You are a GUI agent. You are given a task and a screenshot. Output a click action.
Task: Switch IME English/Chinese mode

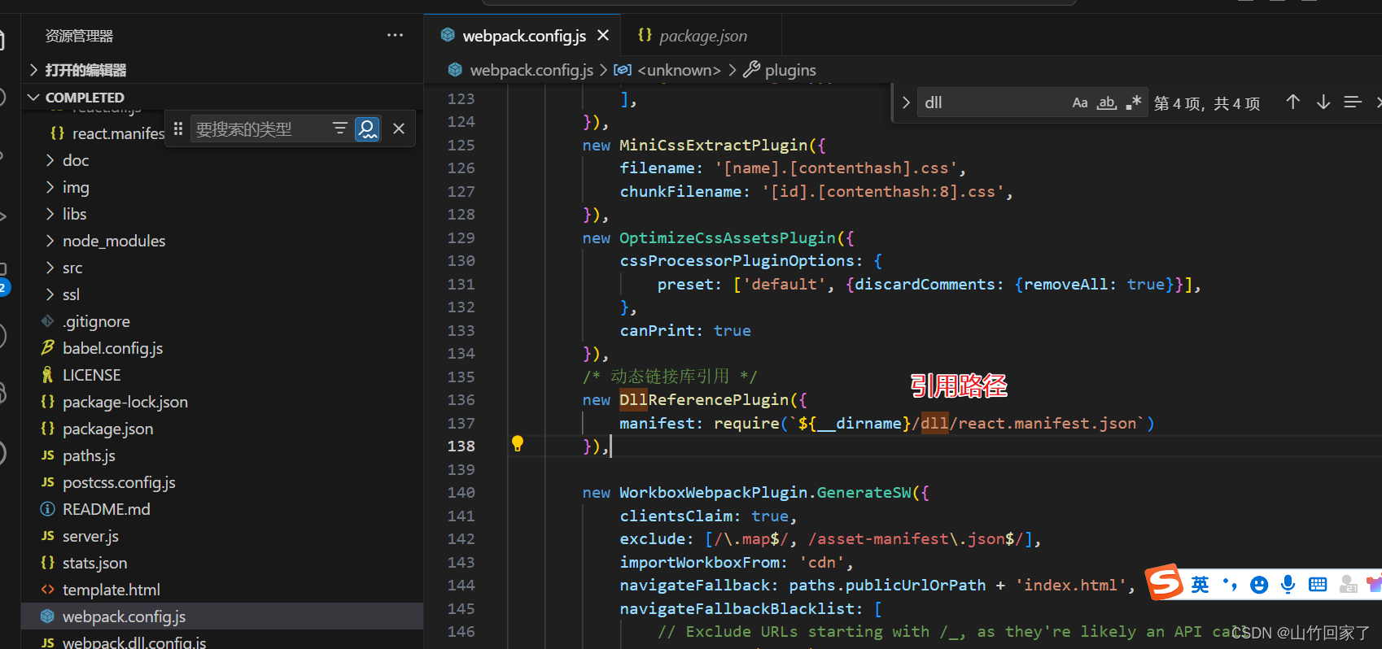point(1200,585)
